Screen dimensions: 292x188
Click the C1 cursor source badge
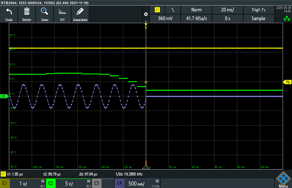[x=3, y=174]
